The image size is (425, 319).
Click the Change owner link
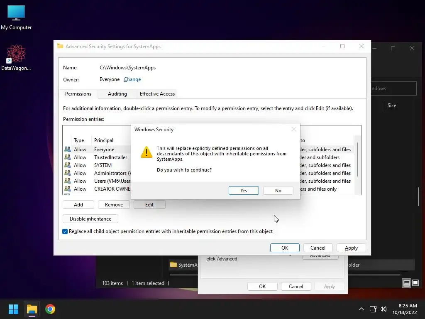(x=132, y=79)
